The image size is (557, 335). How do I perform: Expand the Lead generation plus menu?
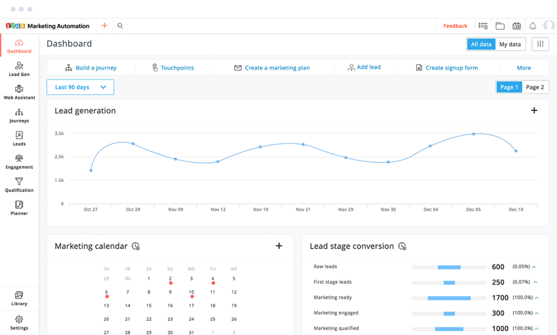click(534, 111)
